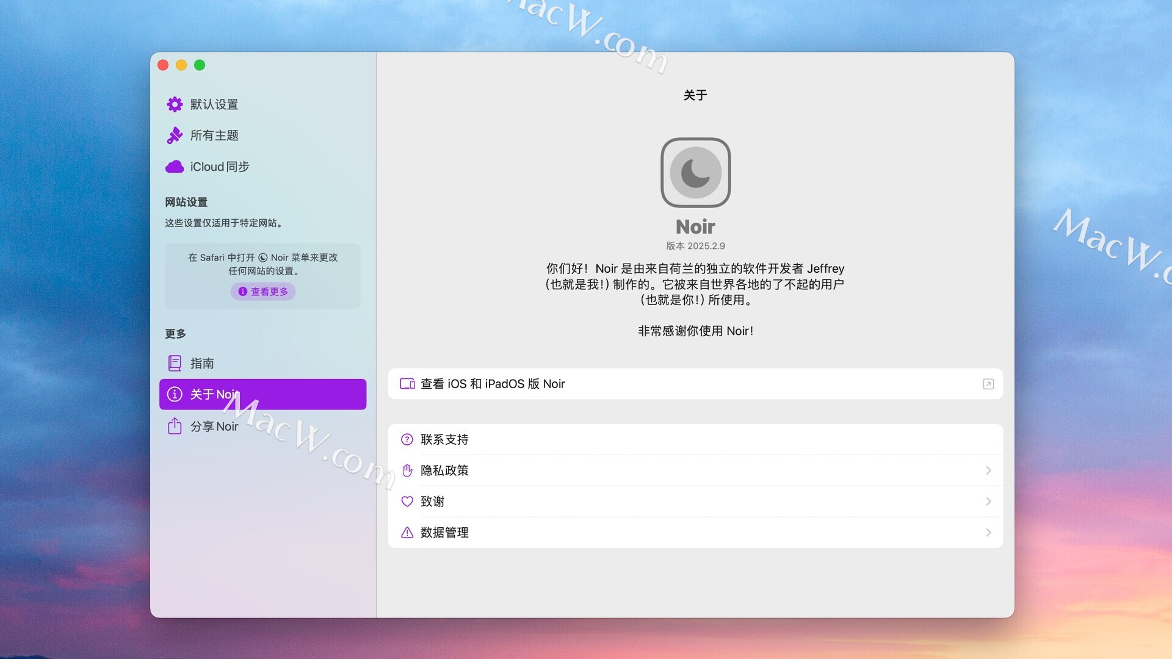The image size is (1172, 659).
Task: Click the Noir moon app icon
Action: tap(695, 173)
